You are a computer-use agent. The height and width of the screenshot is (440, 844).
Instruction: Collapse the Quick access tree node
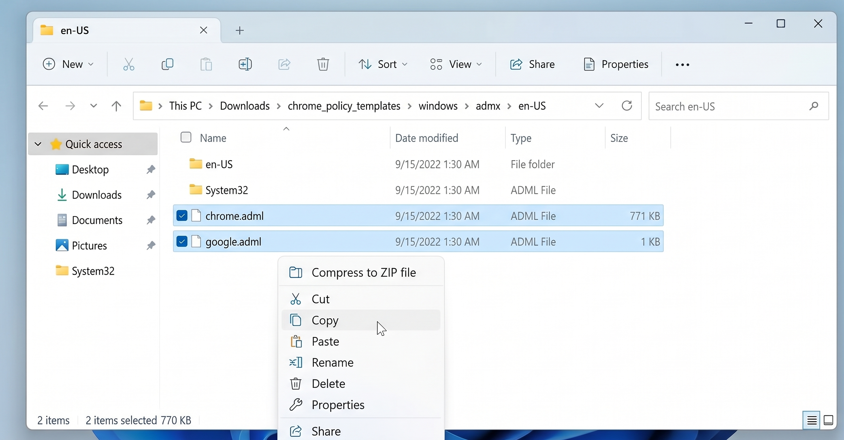38,144
